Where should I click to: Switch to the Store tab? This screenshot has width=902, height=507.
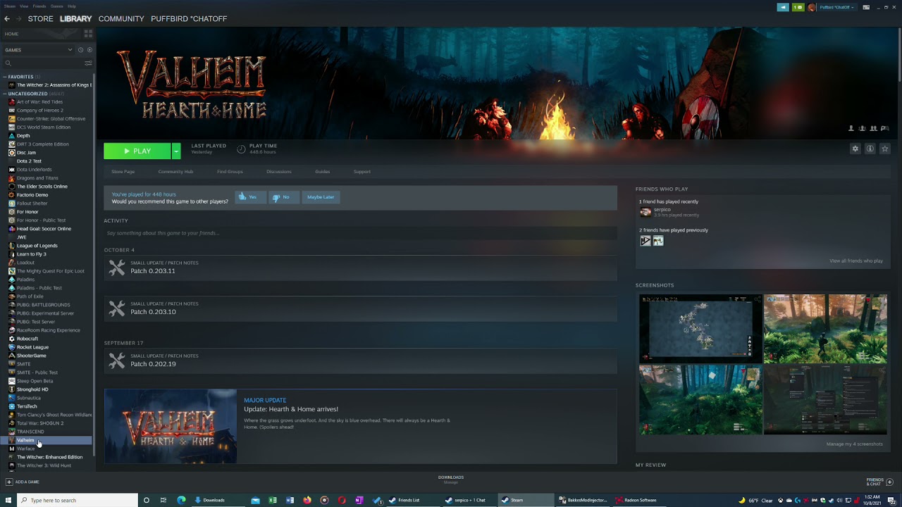(40, 19)
